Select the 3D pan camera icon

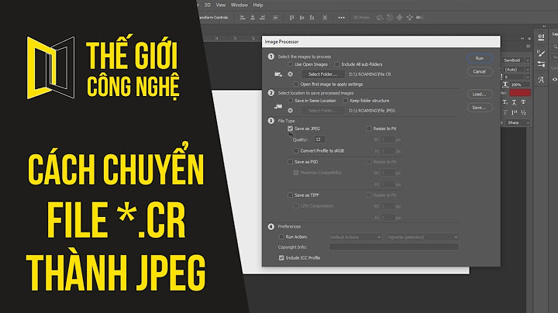[400, 17]
